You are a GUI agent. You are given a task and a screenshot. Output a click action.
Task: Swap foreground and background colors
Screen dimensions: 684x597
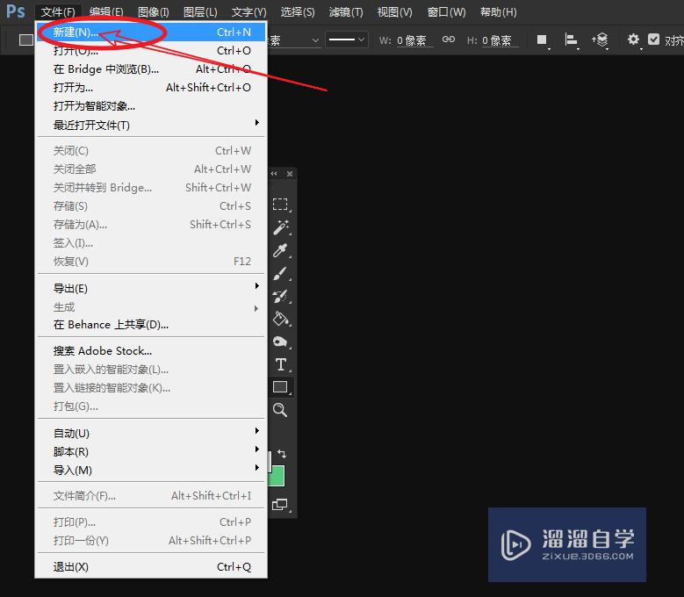point(282,454)
